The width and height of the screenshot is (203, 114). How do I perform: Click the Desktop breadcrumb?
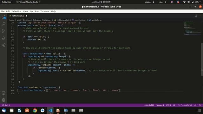(27, 20)
